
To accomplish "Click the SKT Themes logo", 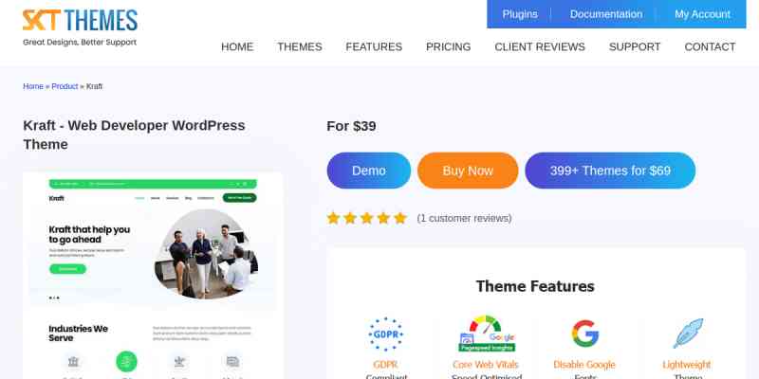I will click(x=80, y=27).
